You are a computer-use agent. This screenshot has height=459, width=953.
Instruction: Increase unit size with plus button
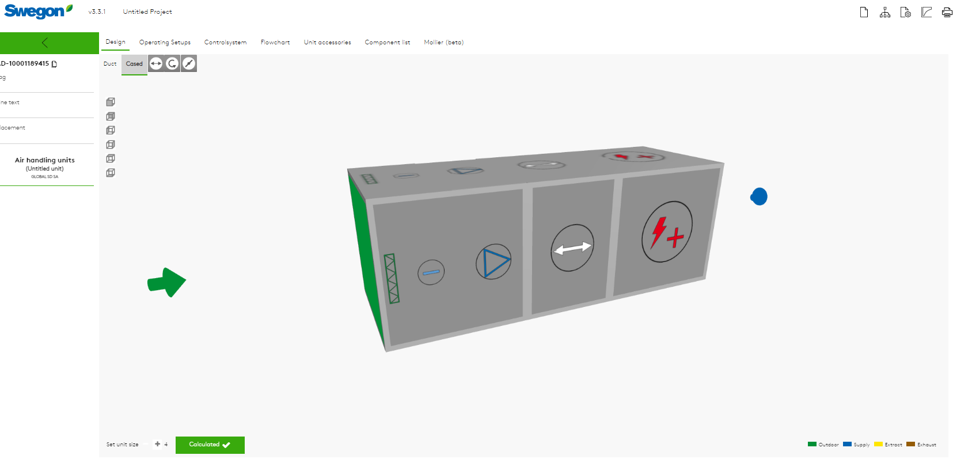[157, 444]
